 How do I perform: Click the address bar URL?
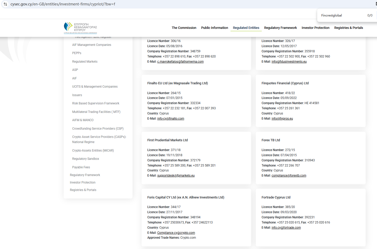pos(63,4)
